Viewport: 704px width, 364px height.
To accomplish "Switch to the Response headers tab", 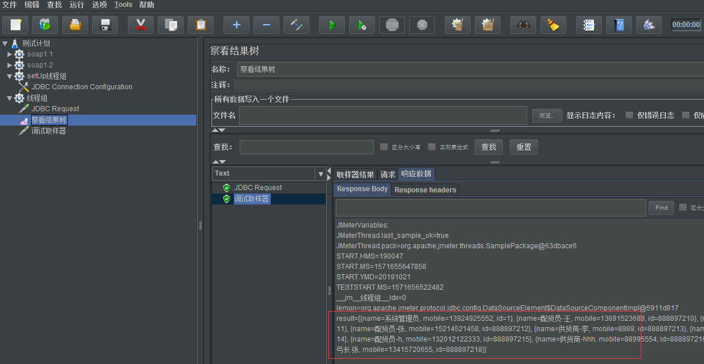I will coord(425,189).
